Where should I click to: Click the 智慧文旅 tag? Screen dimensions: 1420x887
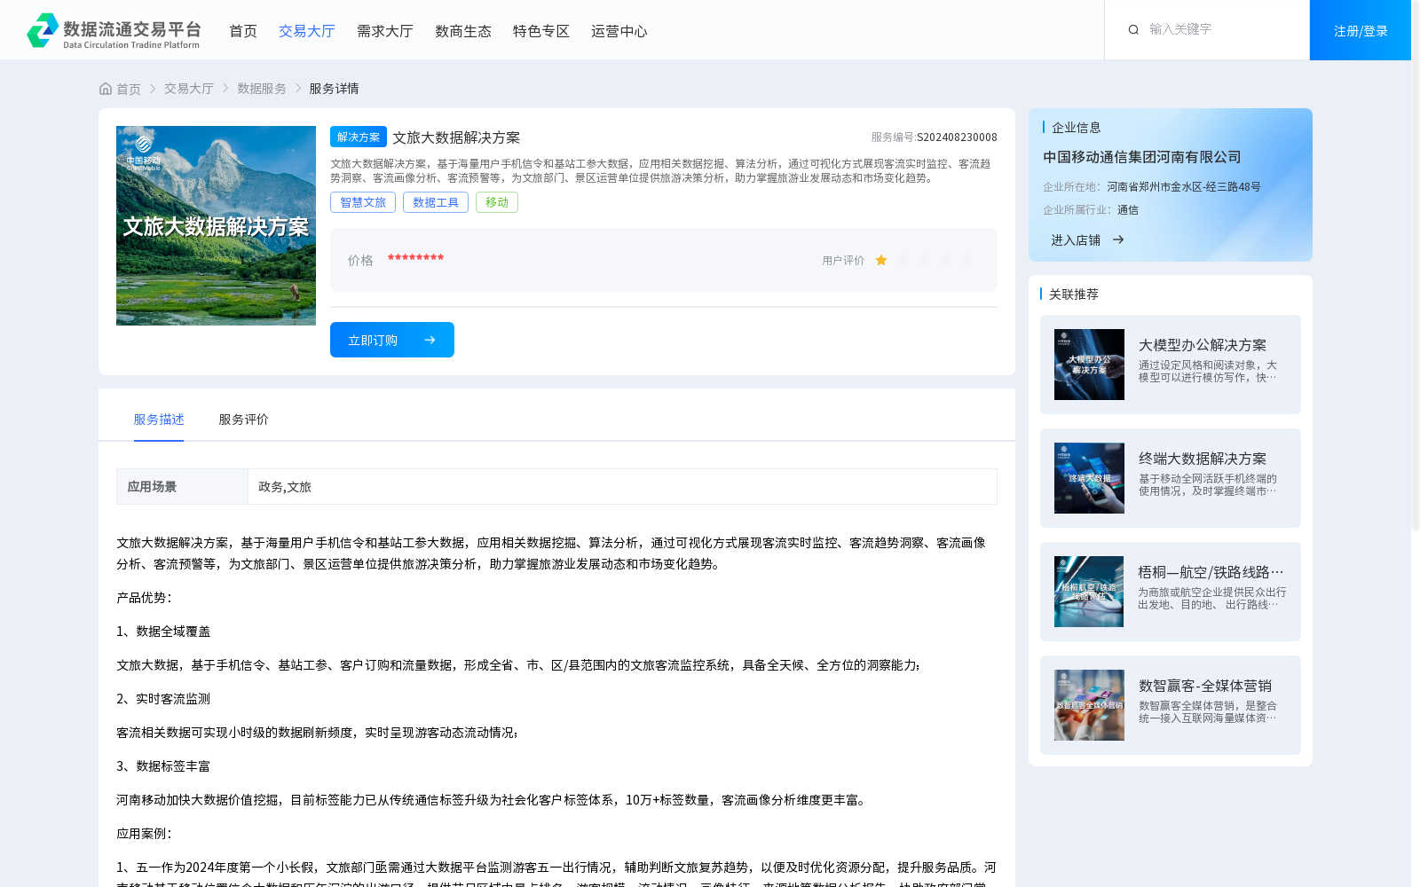(363, 202)
